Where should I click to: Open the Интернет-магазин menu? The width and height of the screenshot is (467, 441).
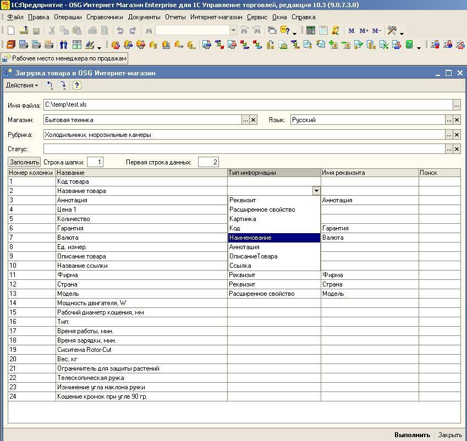click(x=216, y=17)
